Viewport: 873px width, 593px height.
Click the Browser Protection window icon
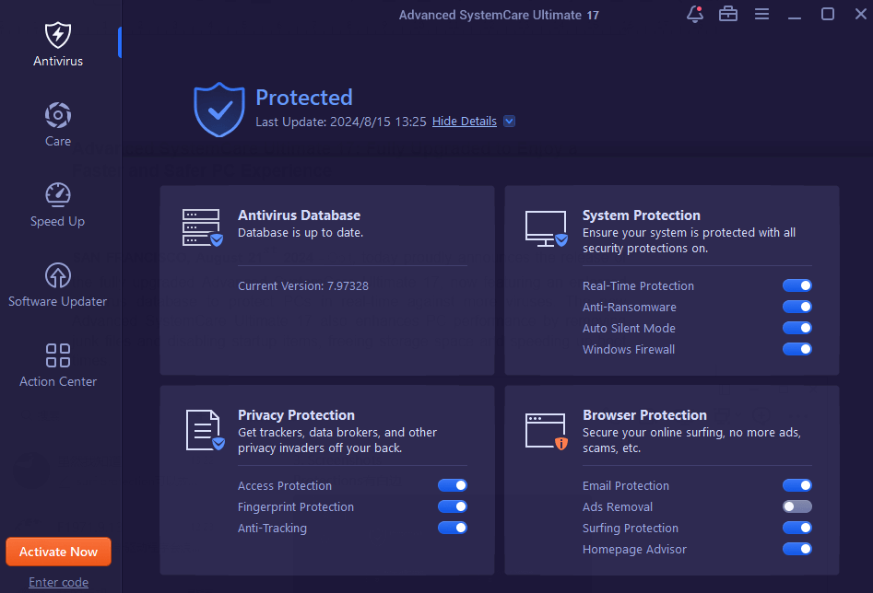(x=547, y=431)
